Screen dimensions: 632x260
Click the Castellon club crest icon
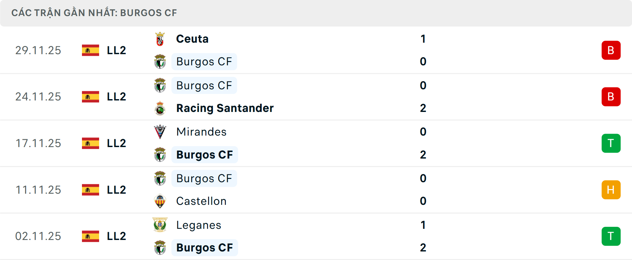[x=160, y=201]
